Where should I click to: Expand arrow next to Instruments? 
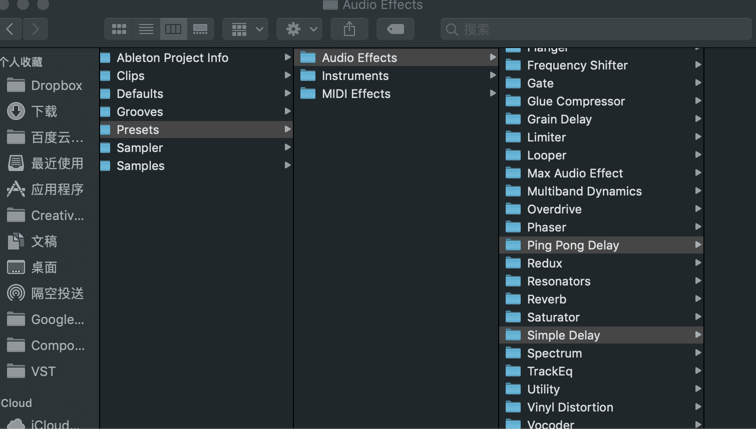(x=493, y=75)
